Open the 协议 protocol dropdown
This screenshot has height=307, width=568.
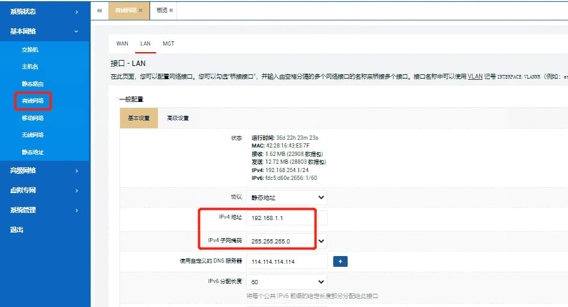tap(288, 197)
